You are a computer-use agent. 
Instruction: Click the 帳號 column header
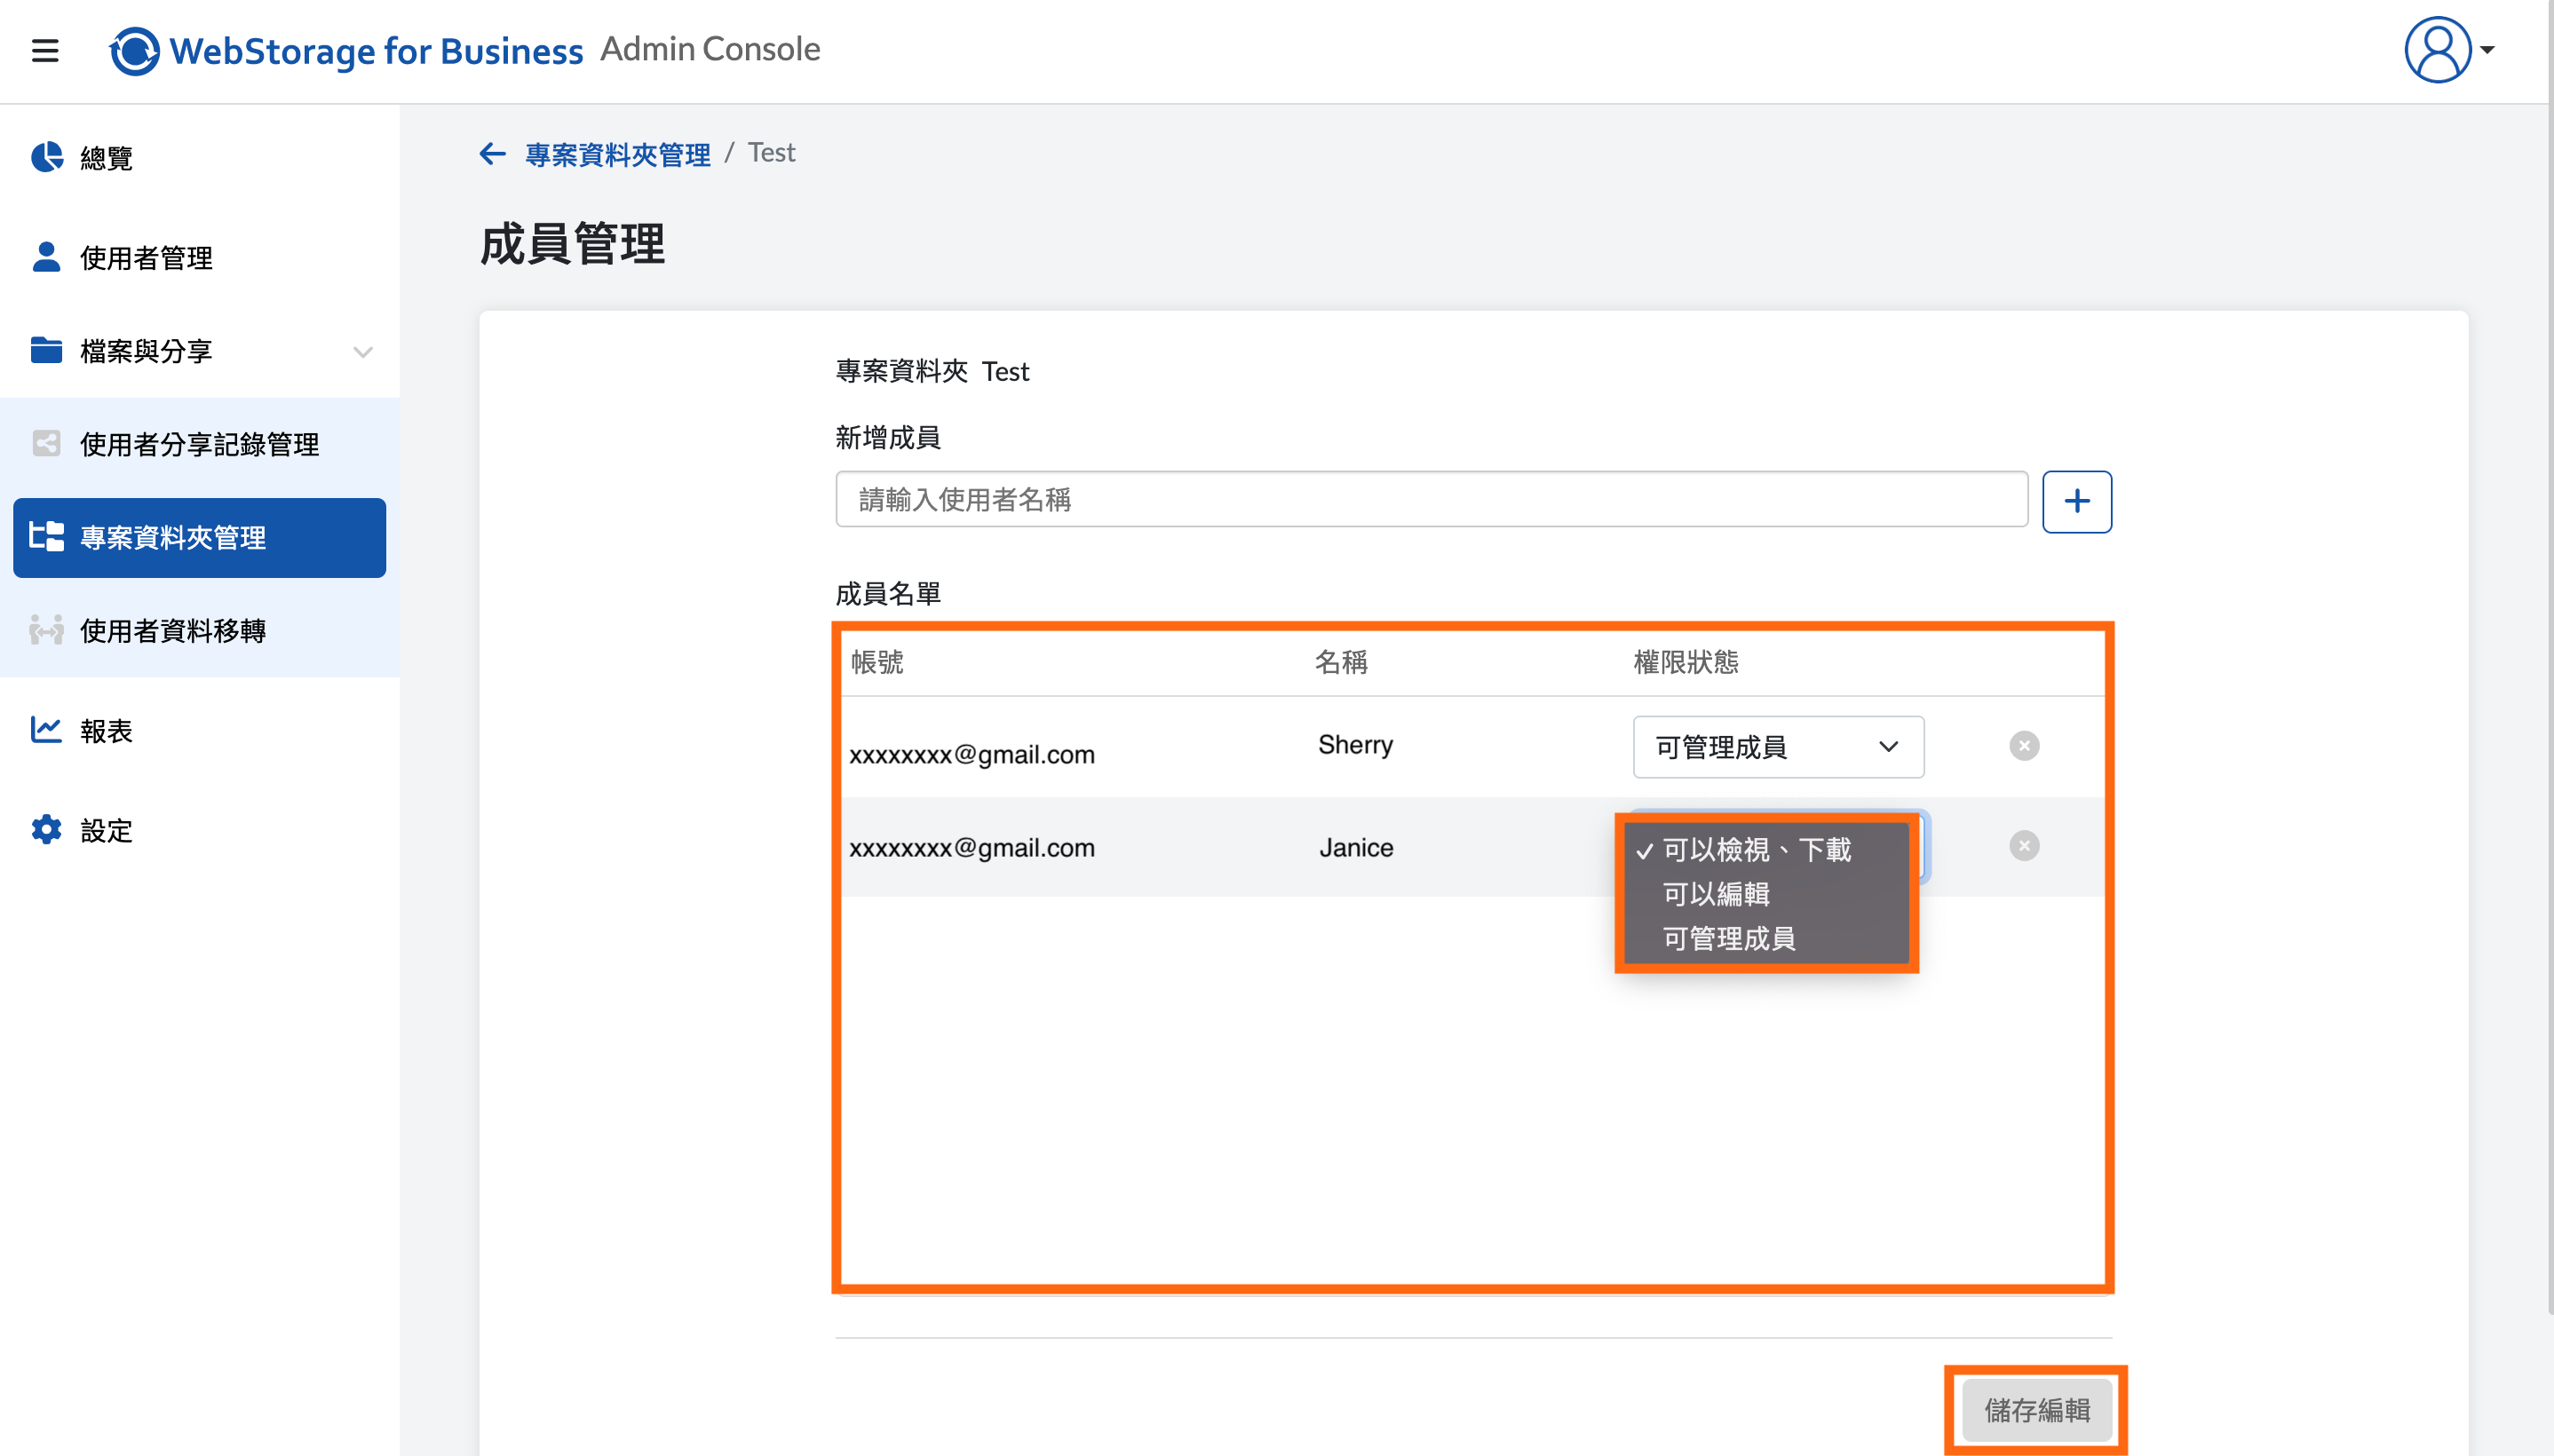click(877, 661)
